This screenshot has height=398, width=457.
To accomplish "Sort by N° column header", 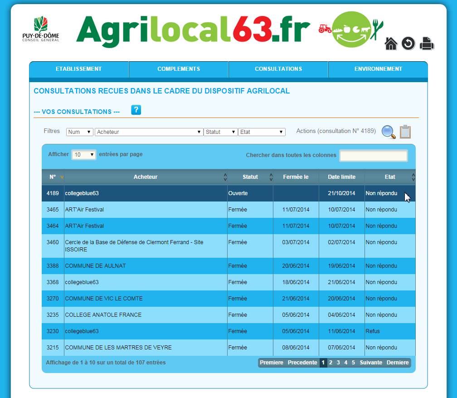I will pyautogui.click(x=53, y=177).
